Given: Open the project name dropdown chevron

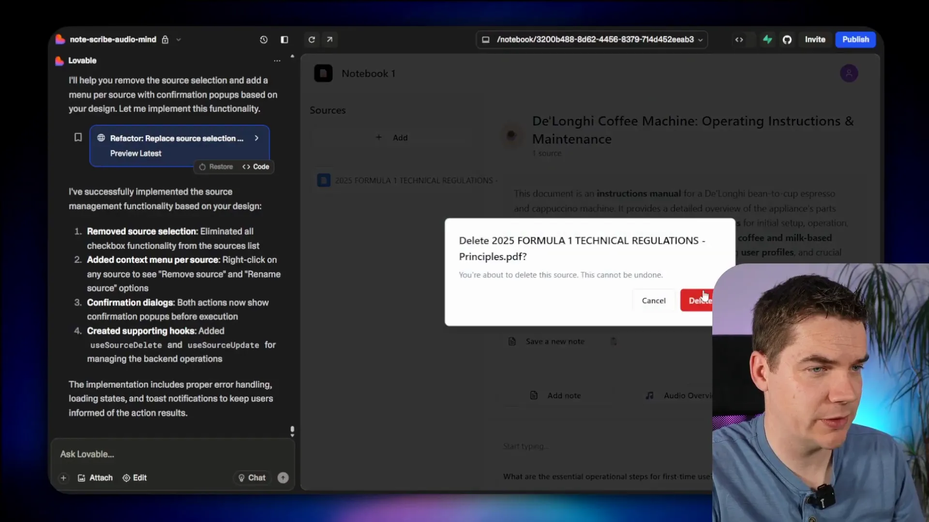Looking at the screenshot, I should [x=179, y=40].
